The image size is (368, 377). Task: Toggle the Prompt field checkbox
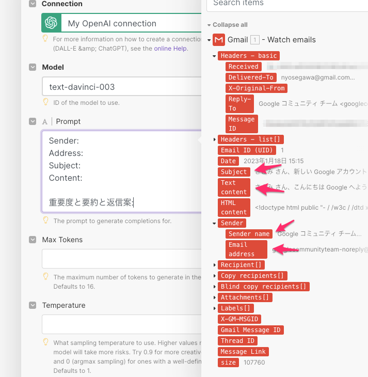(33, 121)
